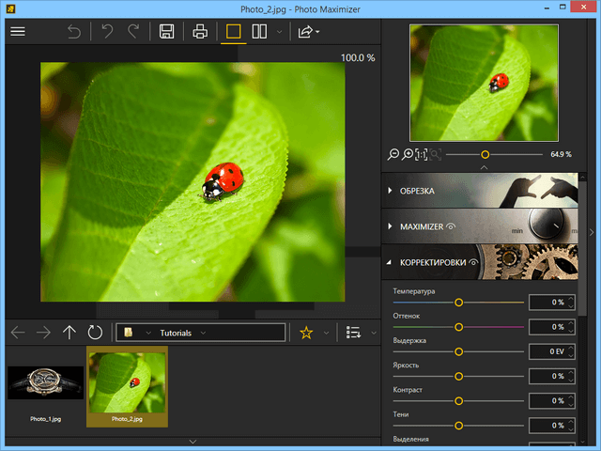601x451 pixels.
Task: Go up one folder level
Action: click(69, 333)
